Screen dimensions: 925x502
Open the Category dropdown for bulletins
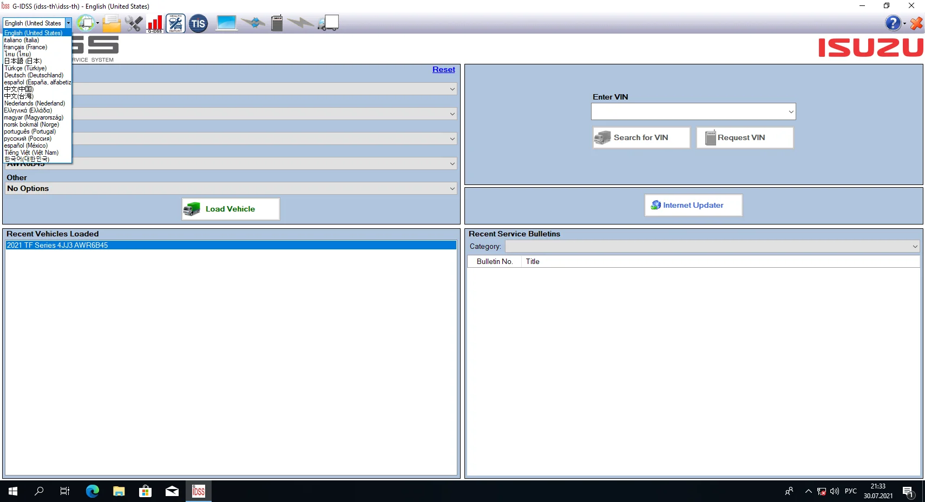915,246
